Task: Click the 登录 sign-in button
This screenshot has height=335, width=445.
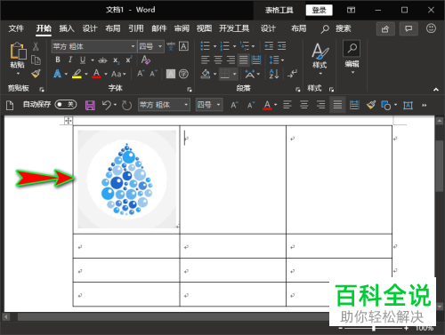Action: (320, 11)
